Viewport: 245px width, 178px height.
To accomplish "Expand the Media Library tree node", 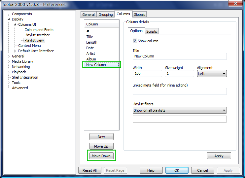I will tap(9, 61).
